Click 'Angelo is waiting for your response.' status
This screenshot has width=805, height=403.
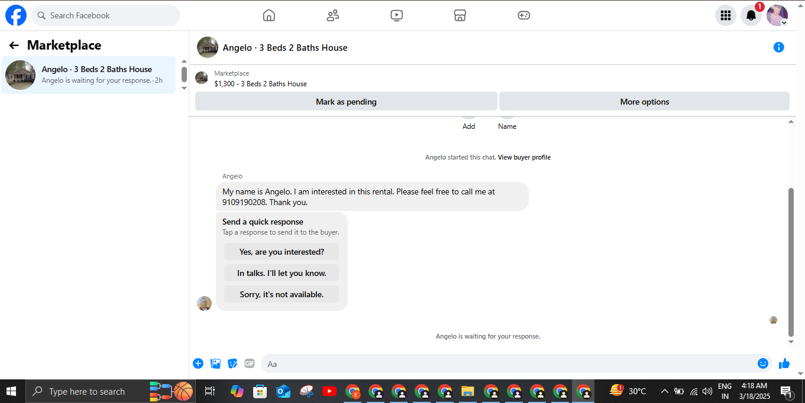click(x=488, y=336)
